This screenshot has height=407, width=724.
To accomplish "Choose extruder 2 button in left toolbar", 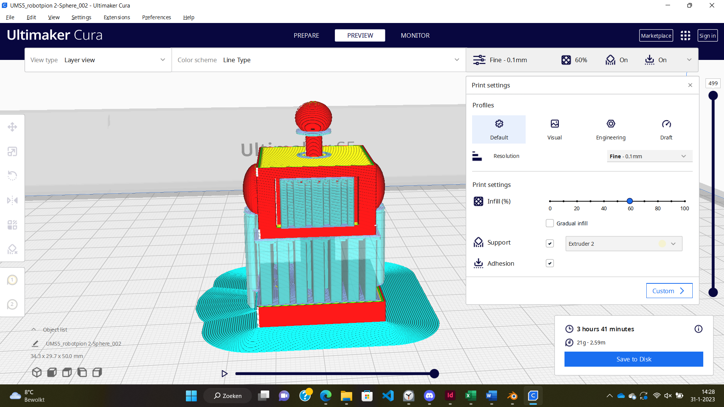I will tap(12, 304).
